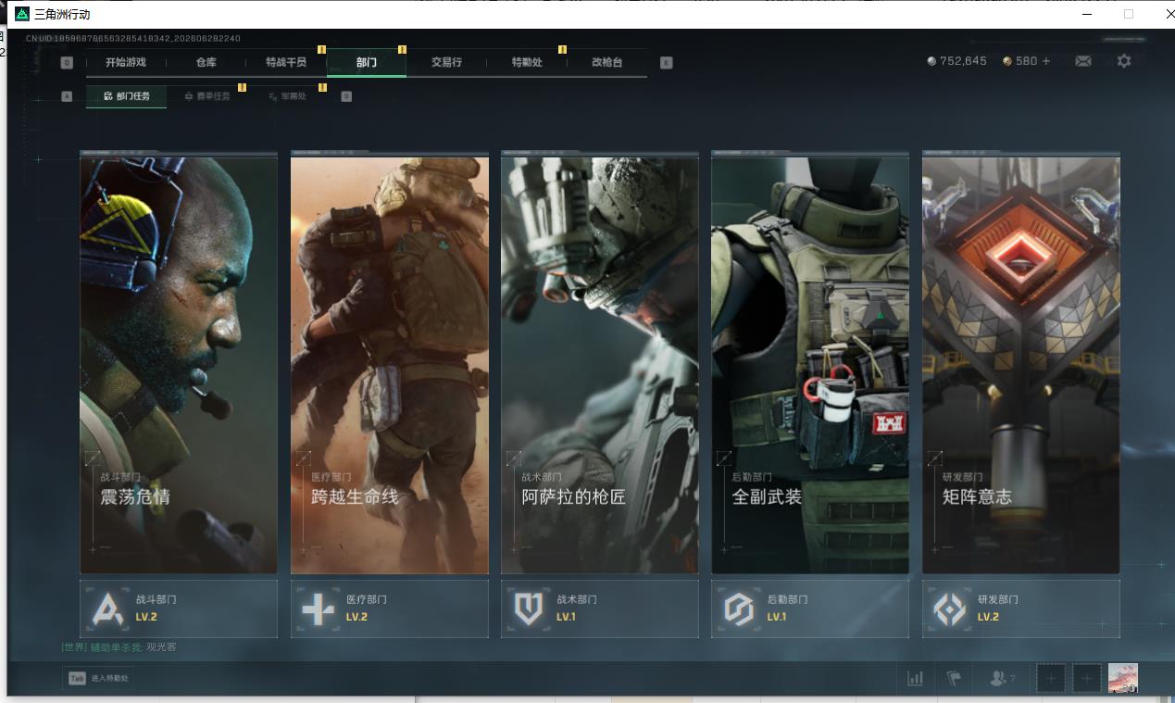Viewport: 1175px width, 703px height.
Task: Open the 开始游戏 tab
Action: point(126,62)
